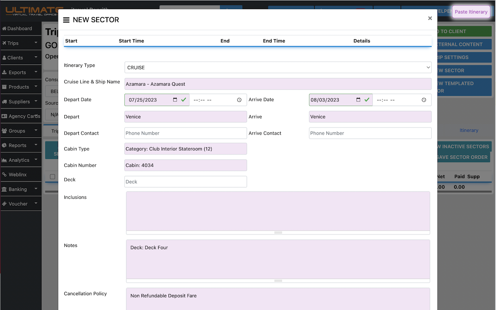Click the Cruise Line & Ship Name field

point(278,84)
